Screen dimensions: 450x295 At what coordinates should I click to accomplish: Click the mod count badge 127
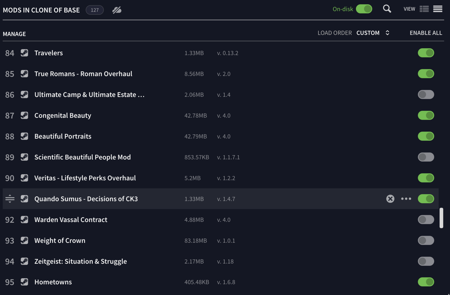(x=95, y=10)
